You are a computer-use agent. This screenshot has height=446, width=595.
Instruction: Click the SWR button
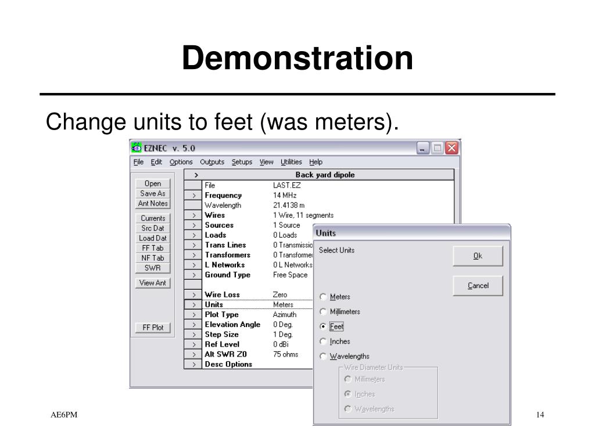point(153,268)
